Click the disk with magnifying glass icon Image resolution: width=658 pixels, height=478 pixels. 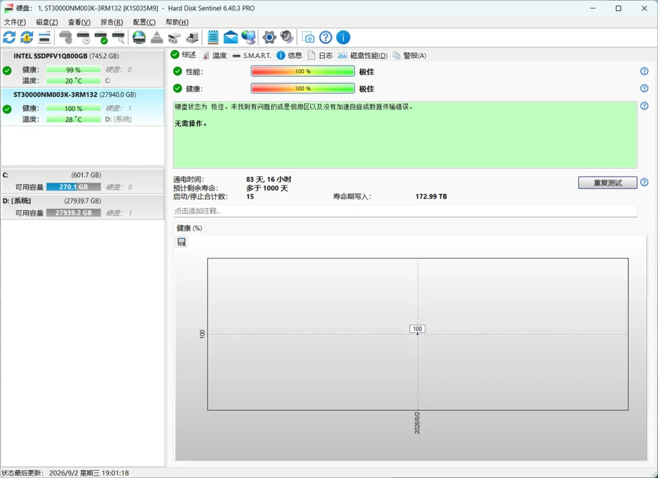click(118, 37)
